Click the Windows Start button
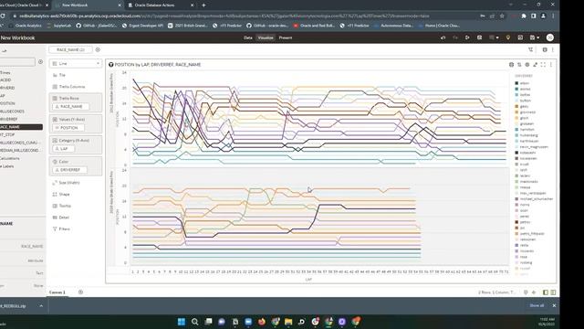The height and width of the screenshot is (329, 584). 182,322
